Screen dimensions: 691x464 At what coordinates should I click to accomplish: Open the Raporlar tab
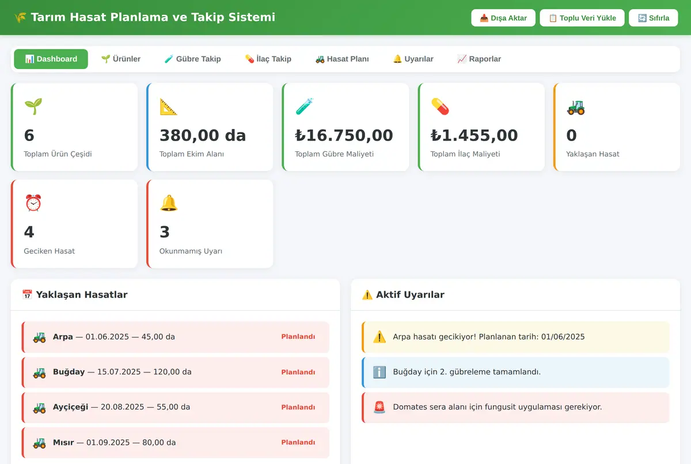[x=479, y=59]
